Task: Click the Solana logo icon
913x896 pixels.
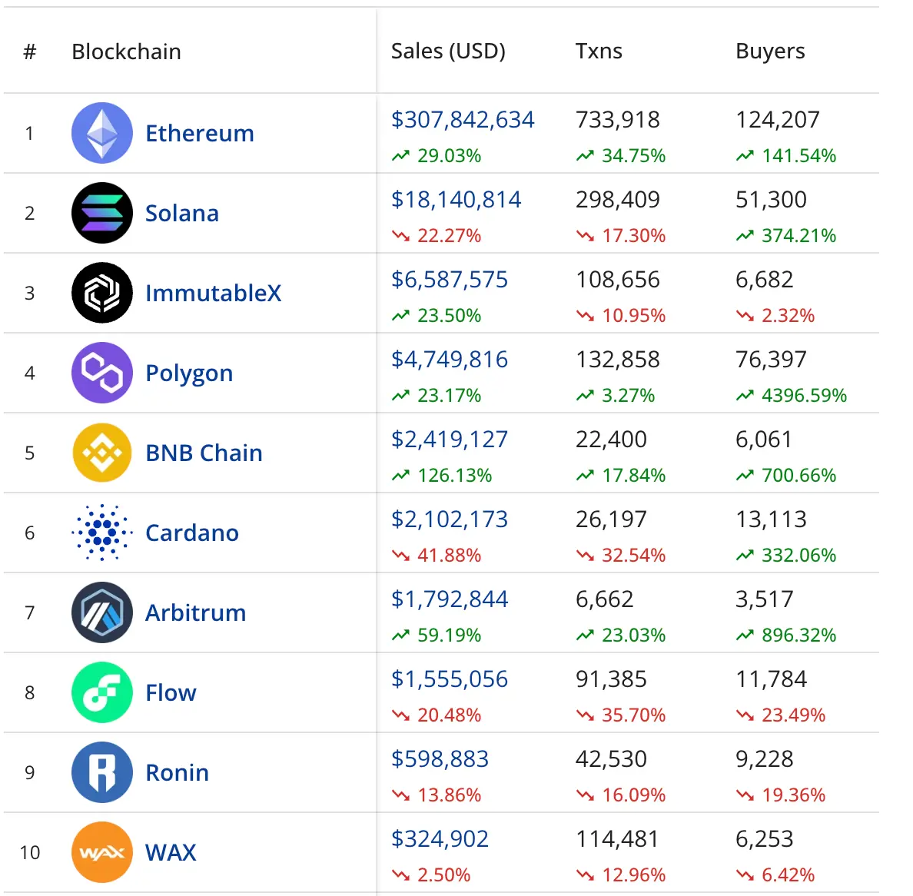Action: 102,213
